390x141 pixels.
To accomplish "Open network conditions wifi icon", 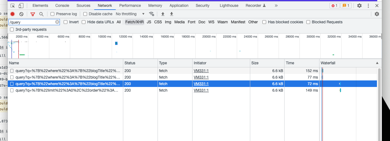I will 152,14.
